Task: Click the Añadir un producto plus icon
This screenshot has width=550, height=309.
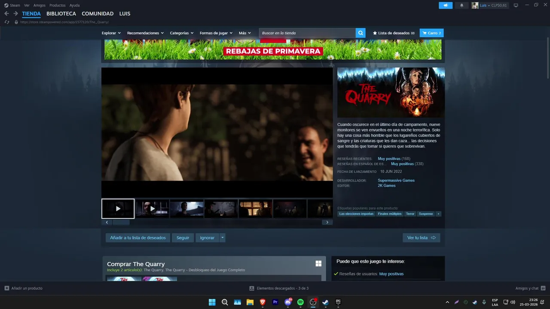Action: pyautogui.click(x=6, y=288)
